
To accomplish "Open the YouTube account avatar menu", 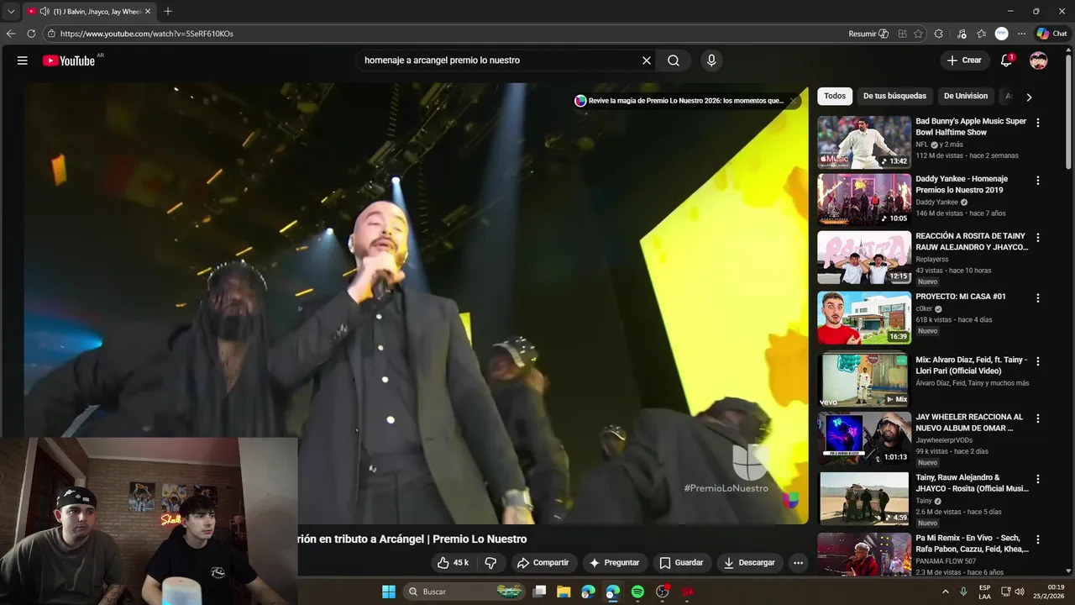I will [x=1039, y=60].
